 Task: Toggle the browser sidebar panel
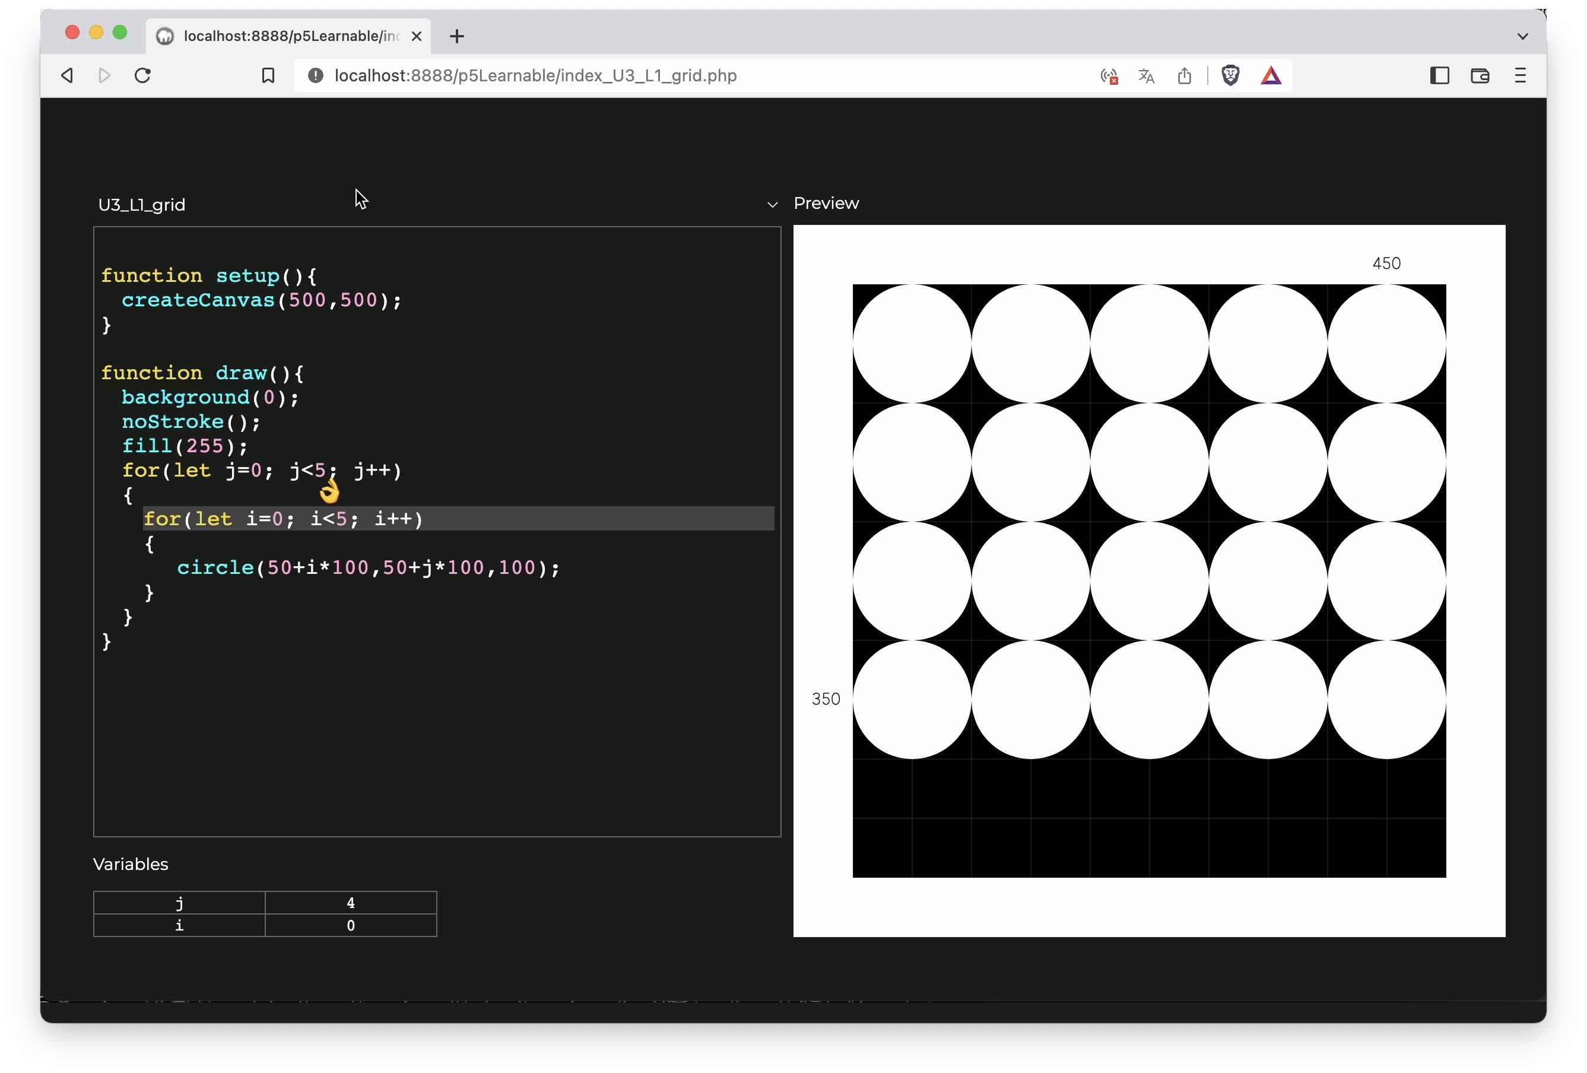point(1439,75)
